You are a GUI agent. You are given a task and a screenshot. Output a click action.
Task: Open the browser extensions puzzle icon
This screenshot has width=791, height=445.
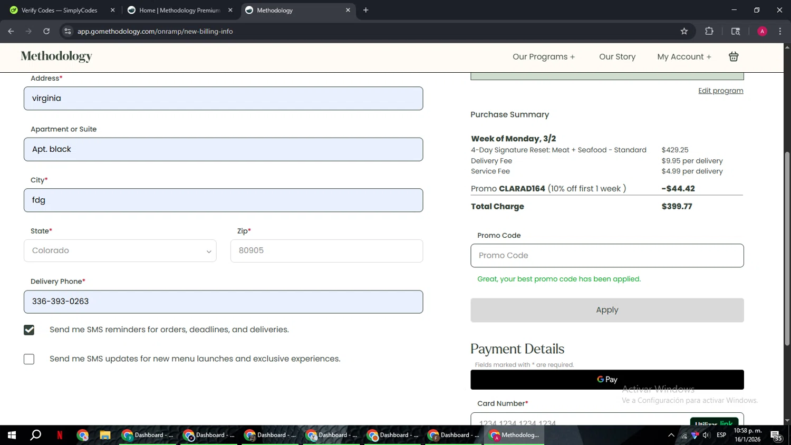(709, 31)
